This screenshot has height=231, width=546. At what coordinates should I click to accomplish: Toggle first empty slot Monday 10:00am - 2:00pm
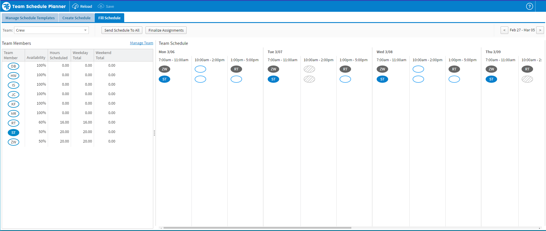[200, 69]
